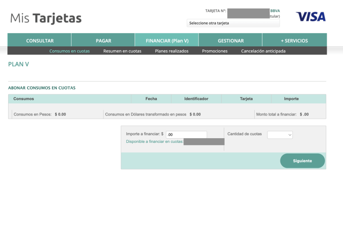Viewport: 343px width, 233px height.
Task: Go to Consumos en cuotas submenu
Action: (x=69, y=51)
